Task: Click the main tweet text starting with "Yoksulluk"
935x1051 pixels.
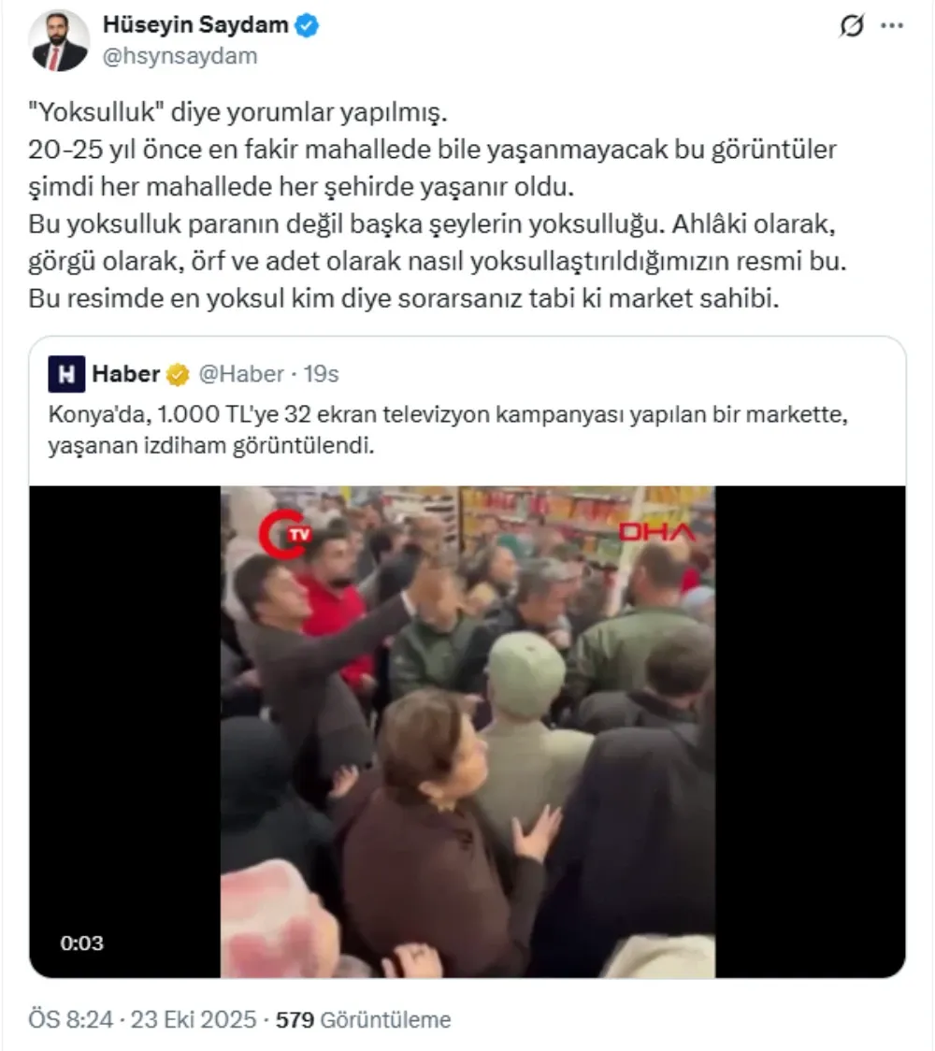Action: coord(437,205)
